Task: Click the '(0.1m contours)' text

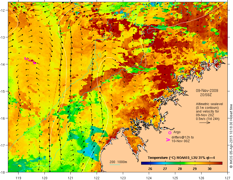Action: click(x=207, y=108)
